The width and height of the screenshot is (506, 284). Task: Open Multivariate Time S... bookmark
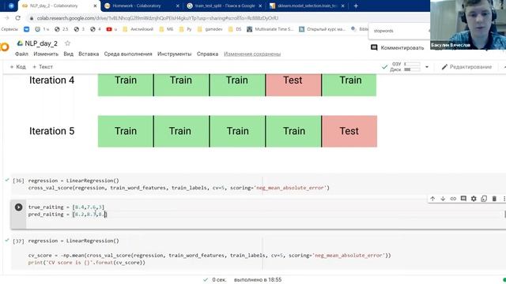(x=270, y=29)
